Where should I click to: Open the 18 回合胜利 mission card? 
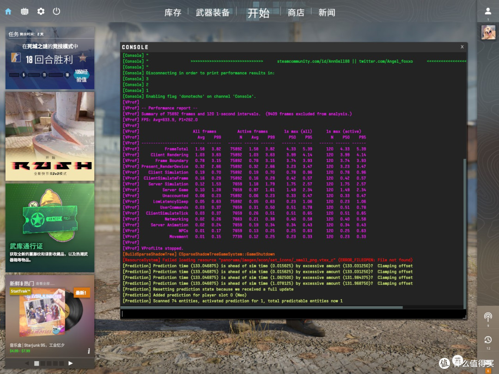[x=50, y=58]
